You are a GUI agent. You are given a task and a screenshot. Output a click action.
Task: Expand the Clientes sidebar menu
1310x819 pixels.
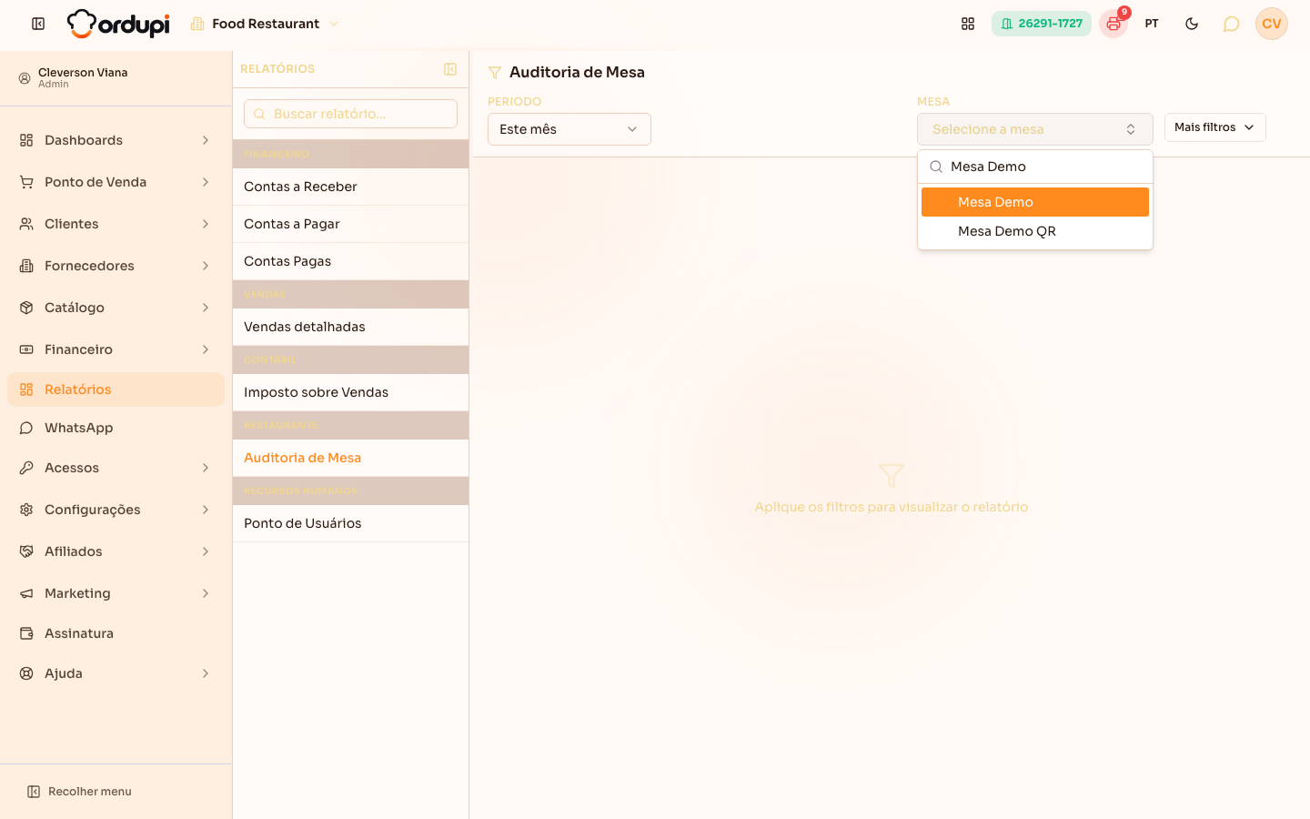[116, 224]
